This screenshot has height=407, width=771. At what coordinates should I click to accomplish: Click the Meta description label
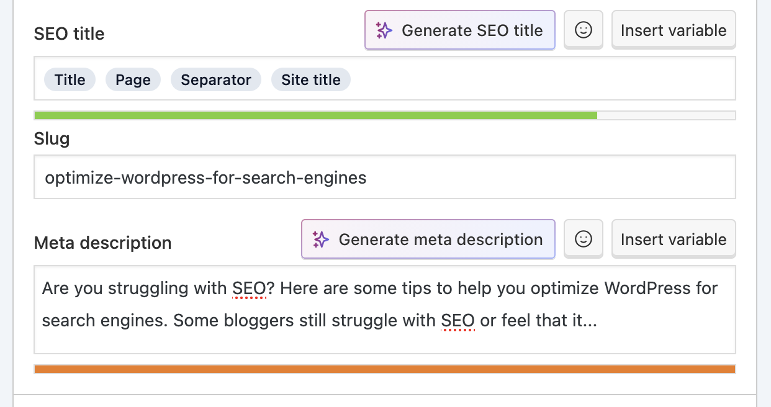click(x=102, y=243)
